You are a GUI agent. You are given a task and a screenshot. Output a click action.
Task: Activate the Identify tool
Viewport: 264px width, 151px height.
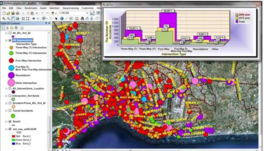click(62, 18)
